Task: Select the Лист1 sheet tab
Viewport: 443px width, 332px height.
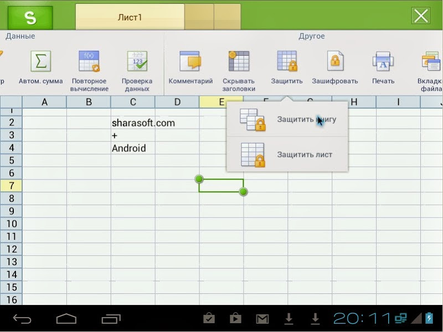Action: (x=130, y=17)
